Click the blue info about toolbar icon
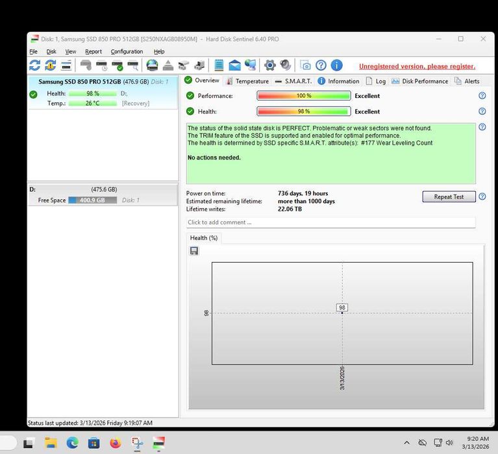The image size is (498, 454). [x=337, y=66]
